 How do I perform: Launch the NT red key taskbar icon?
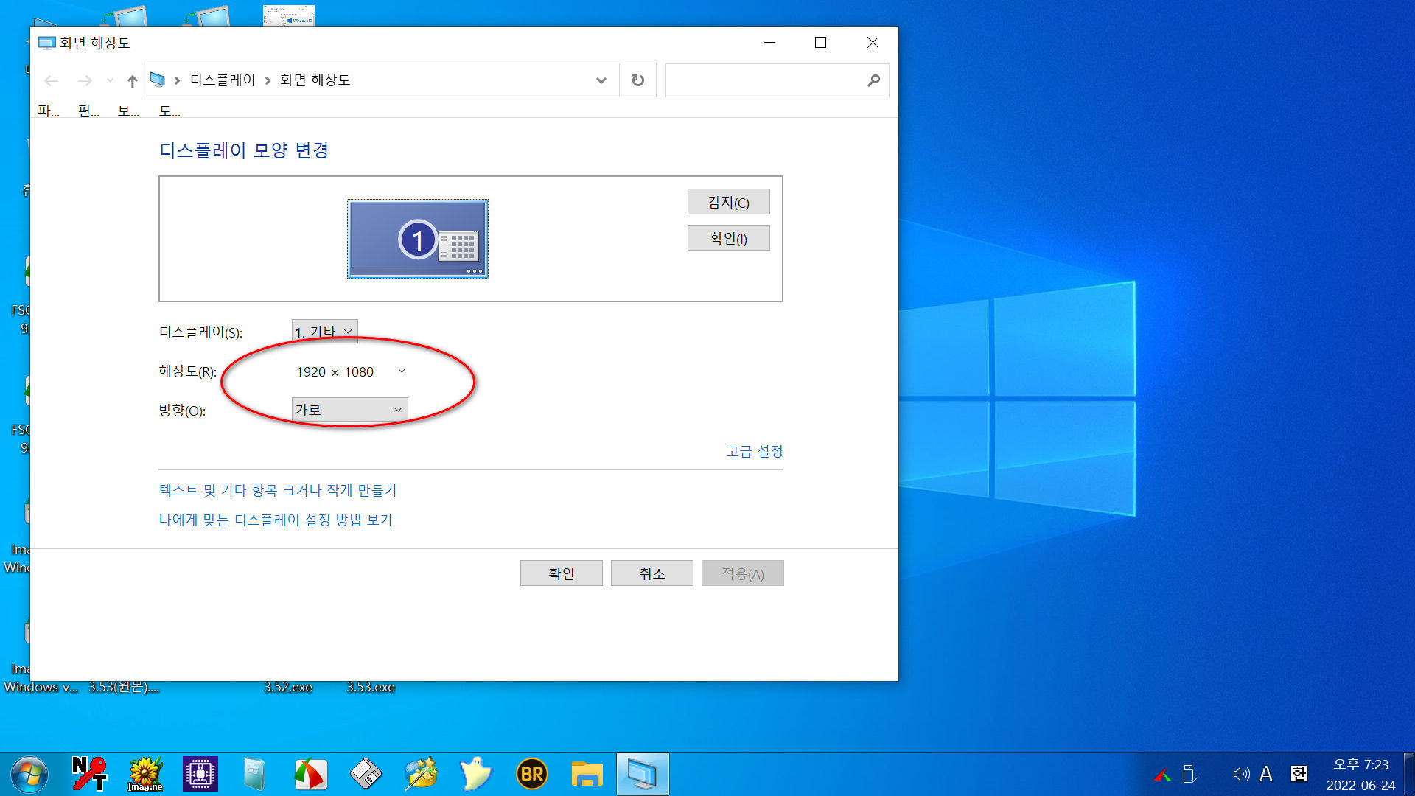pos(90,775)
